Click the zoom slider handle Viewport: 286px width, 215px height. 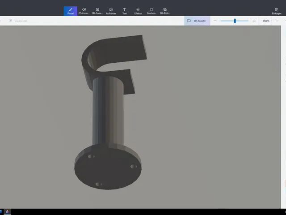click(x=235, y=21)
